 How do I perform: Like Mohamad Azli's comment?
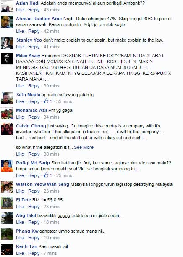tap(20, 117)
